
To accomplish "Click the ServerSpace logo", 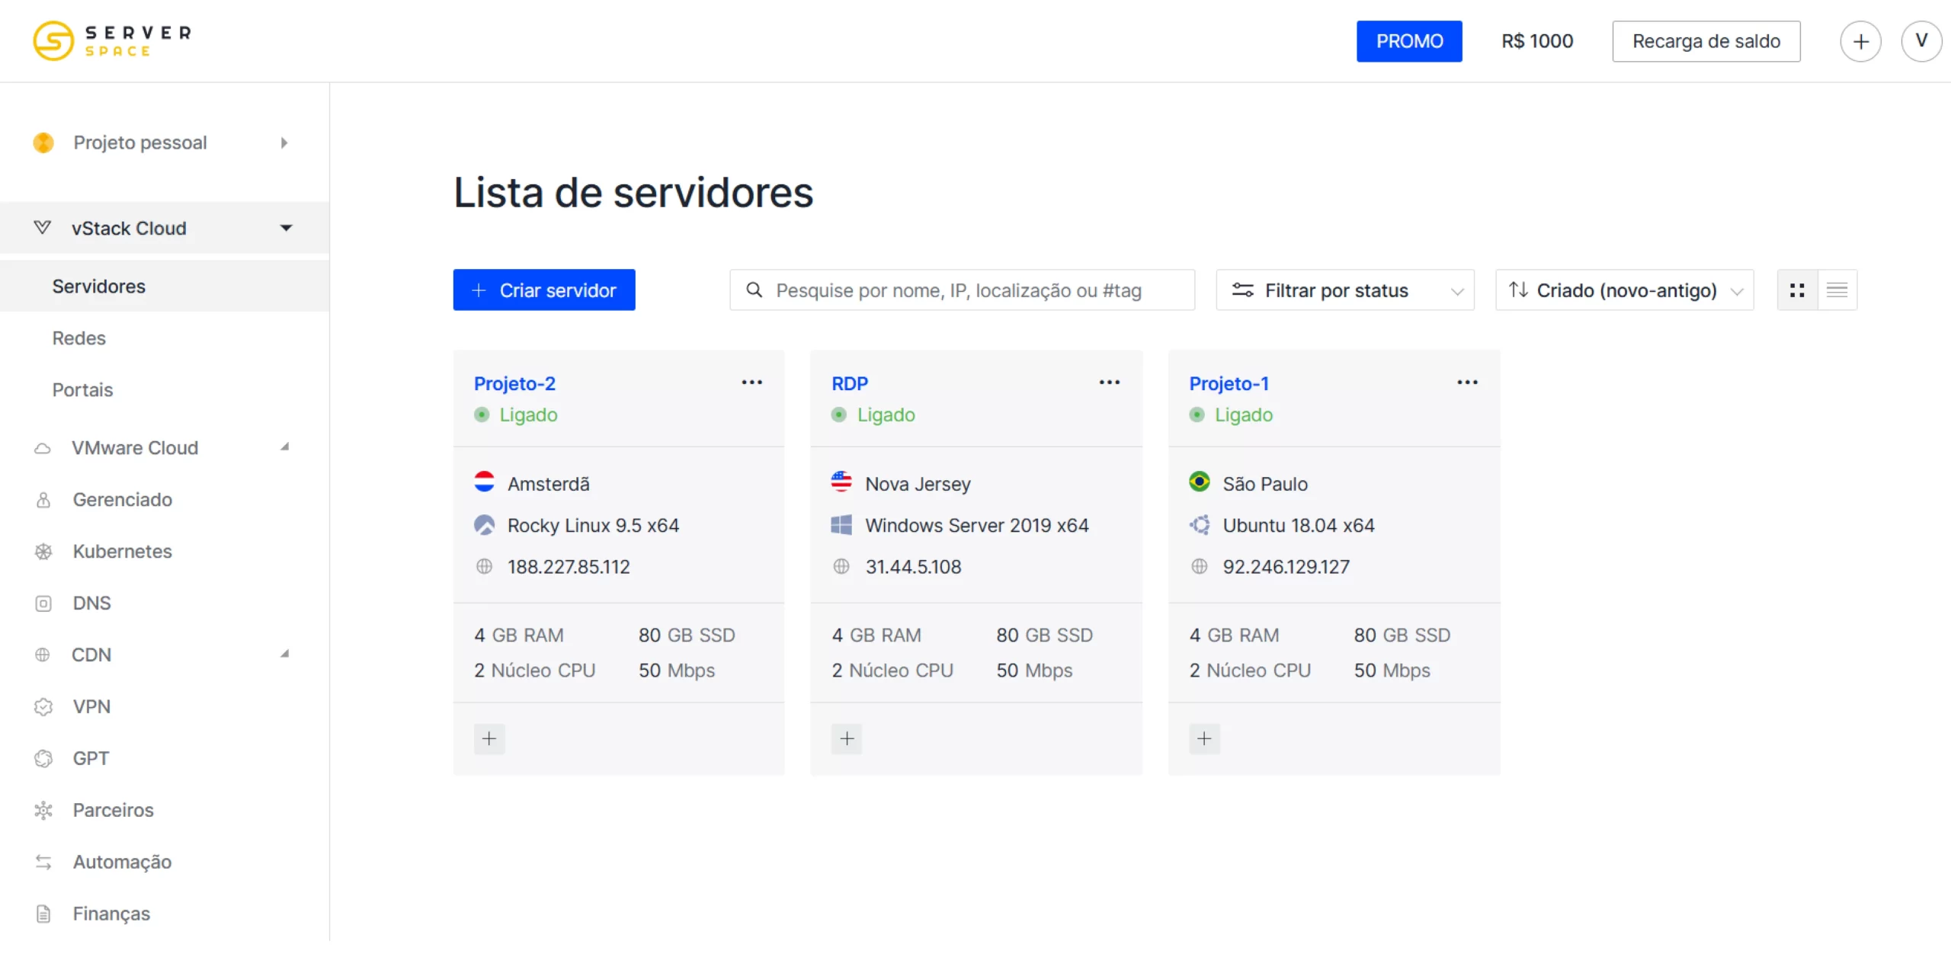I will click(113, 41).
